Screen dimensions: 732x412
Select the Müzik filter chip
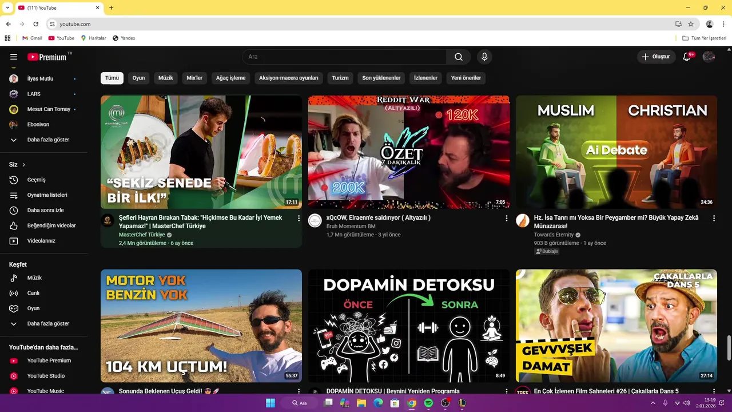pyautogui.click(x=166, y=78)
